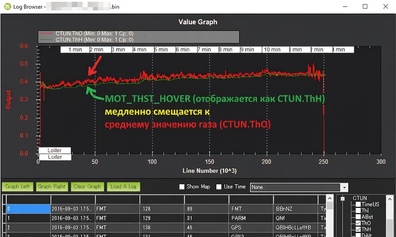The image size is (396, 237).
Task: Select the row number 1 cell
Action: pos(28,218)
